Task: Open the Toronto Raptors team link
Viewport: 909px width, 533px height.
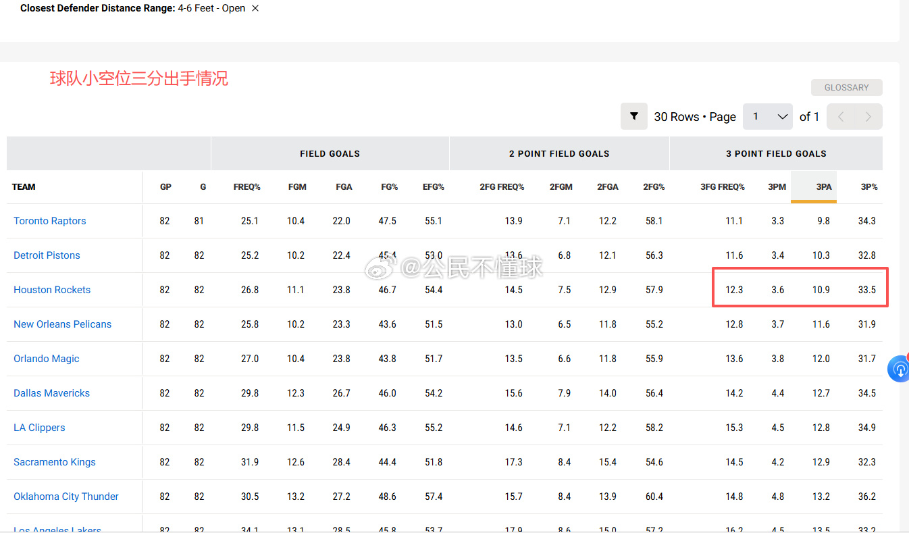Action: click(50, 221)
